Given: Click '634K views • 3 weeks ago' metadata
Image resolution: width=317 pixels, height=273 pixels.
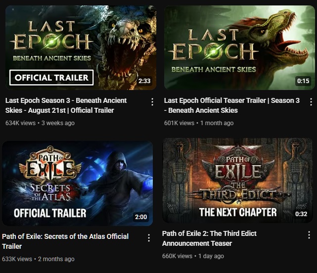Looking at the screenshot, I should (40, 123).
